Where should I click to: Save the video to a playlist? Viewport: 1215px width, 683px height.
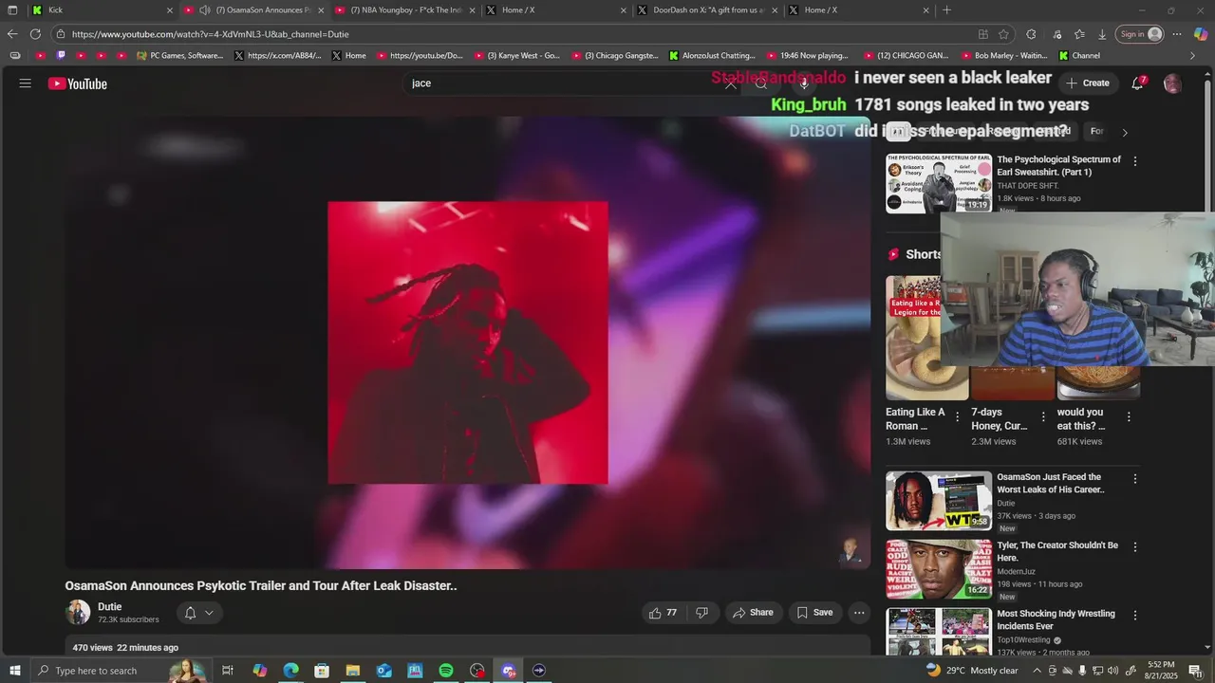[814, 613]
